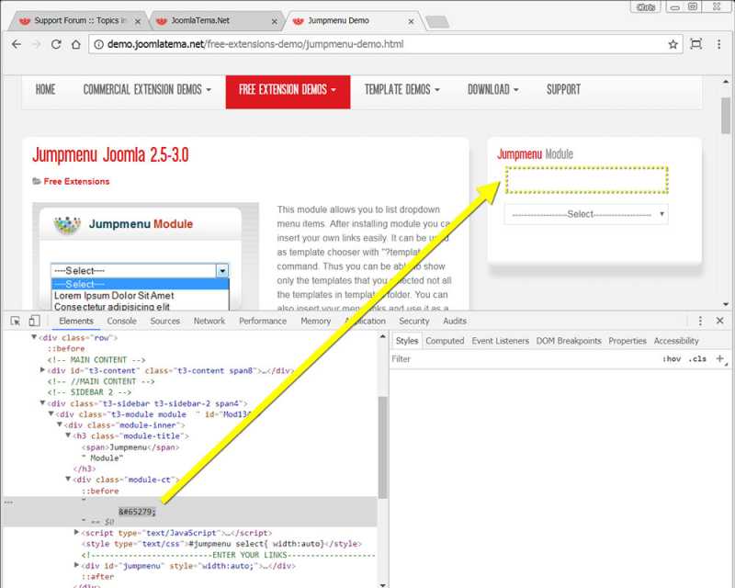The width and height of the screenshot is (735, 588).
Task: Add new style rule plus icon
Action: click(x=720, y=358)
